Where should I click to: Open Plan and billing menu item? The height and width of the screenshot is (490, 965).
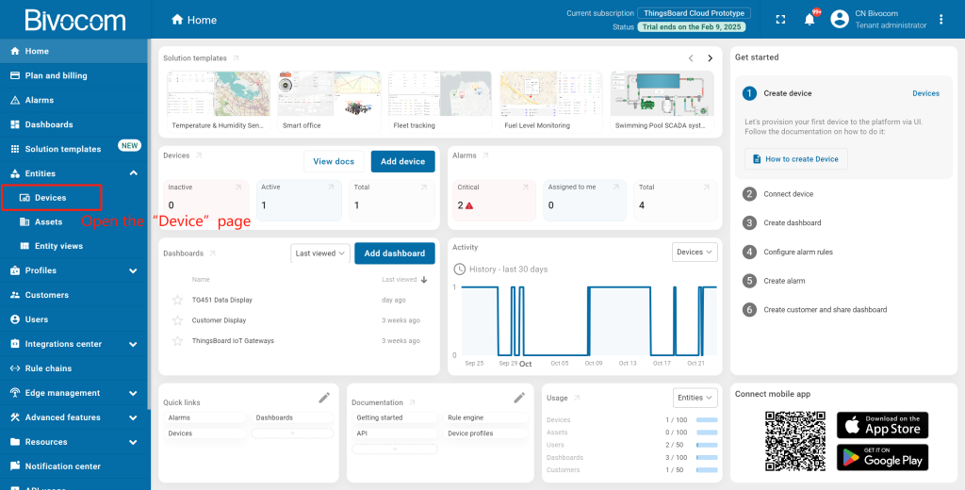[x=74, y=75]
